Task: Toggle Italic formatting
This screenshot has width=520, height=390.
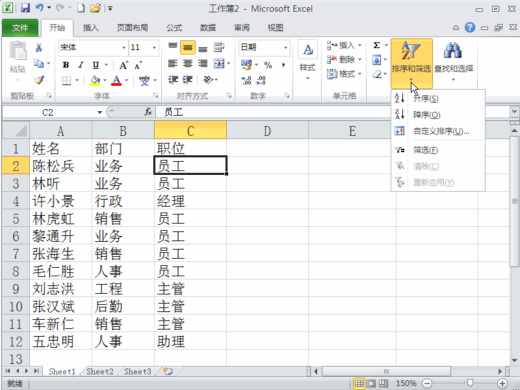Action: pyautogui.click(x=81, y=64)
